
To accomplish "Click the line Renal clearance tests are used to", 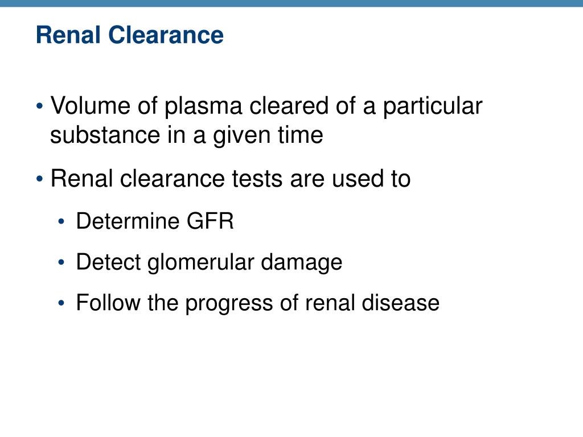I will coord(231,178).
